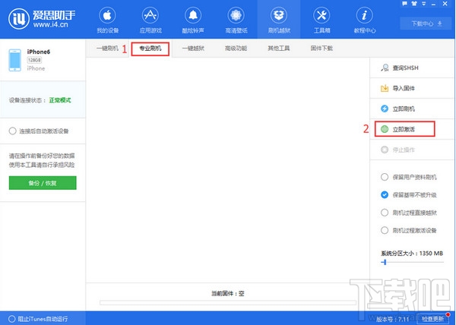
Task: Click the 立即刷机 lightning icon
Action: click(385, 109)
